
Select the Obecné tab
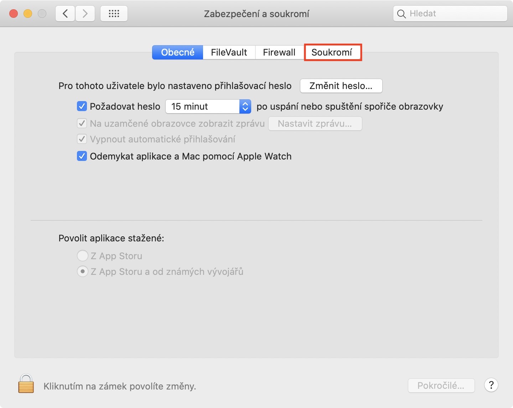click(x=178, y=52)
